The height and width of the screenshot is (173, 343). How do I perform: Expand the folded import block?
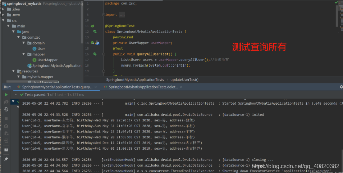pos(104,15)
